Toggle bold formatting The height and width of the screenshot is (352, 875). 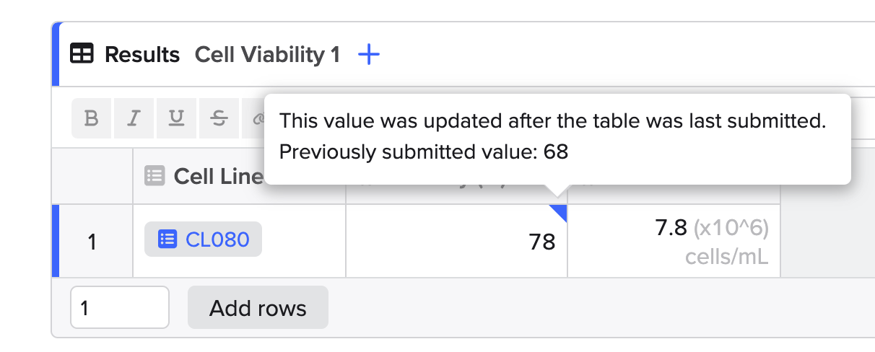(x=91, y=118)
